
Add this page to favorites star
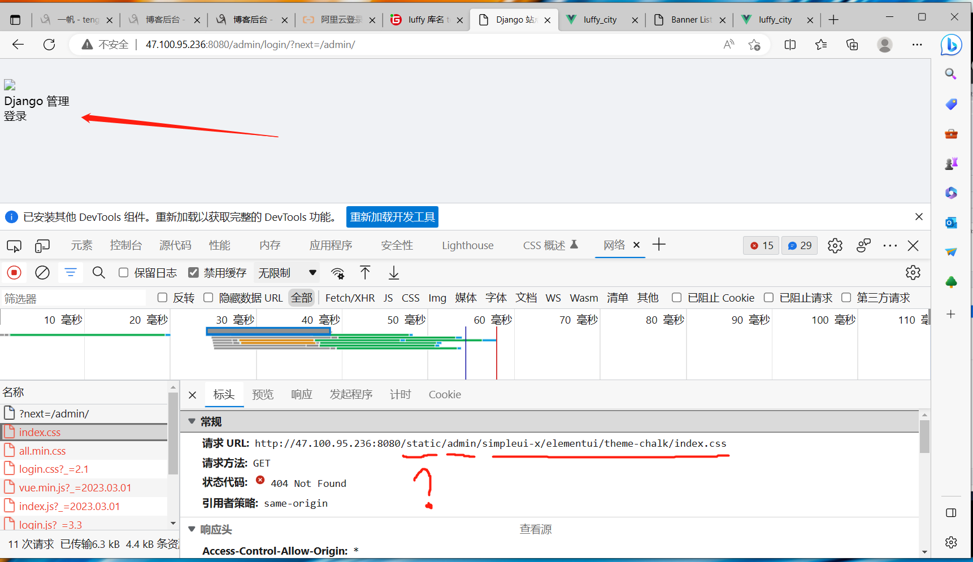tap(754, 45)
